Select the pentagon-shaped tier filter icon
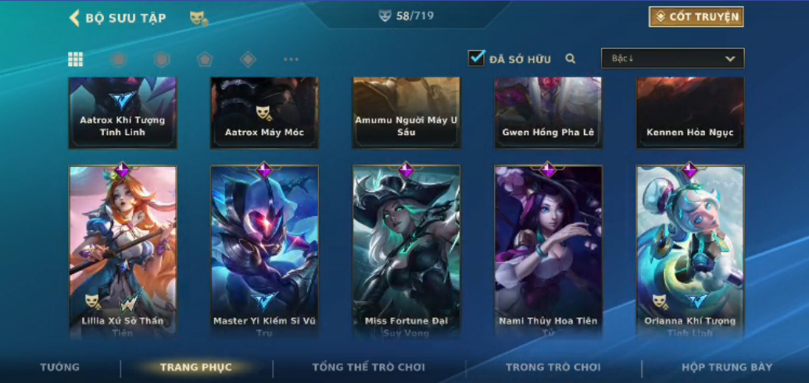809x383 pixels. (205, 59)
